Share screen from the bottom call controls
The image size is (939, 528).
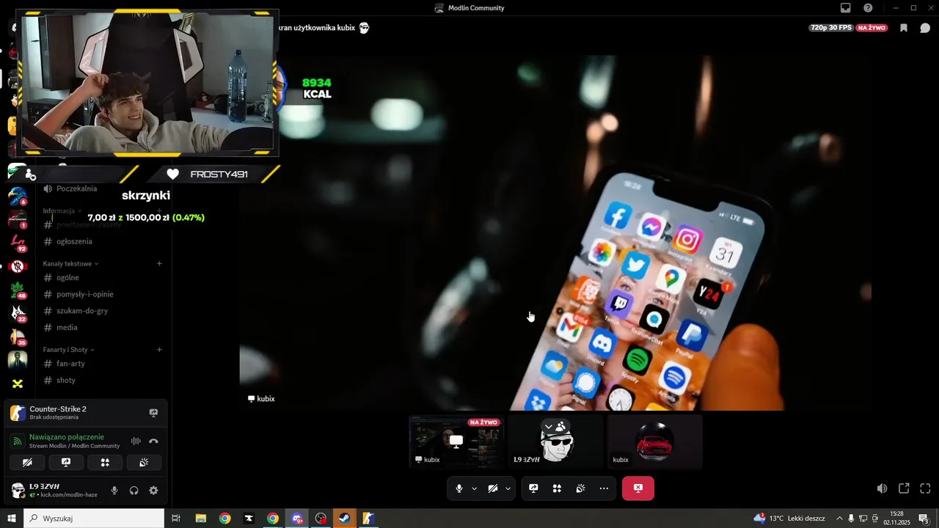point(533,488)
